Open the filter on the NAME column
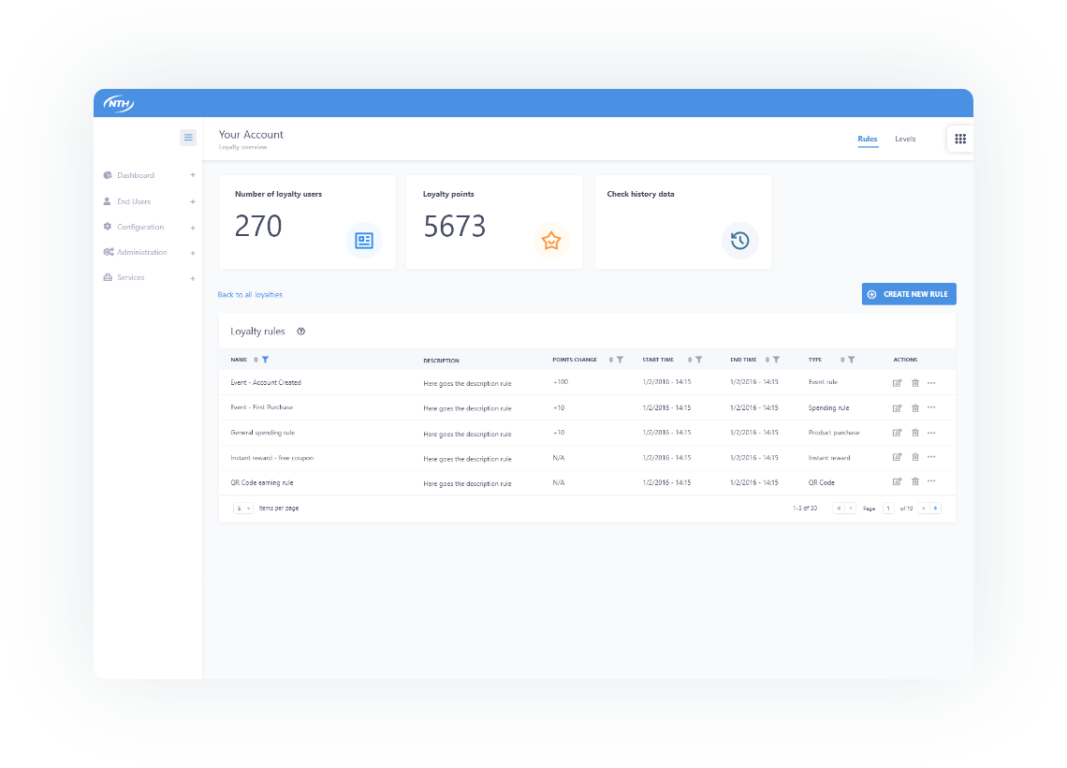The image size is (1067, 768). coord(265,359)
